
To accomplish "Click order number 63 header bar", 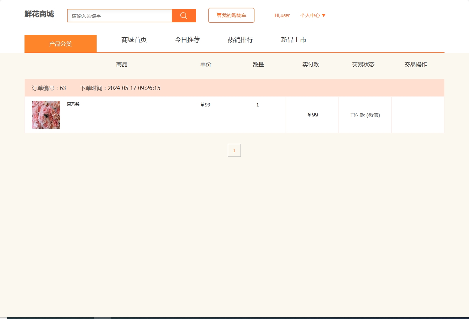I will [49, 88].
